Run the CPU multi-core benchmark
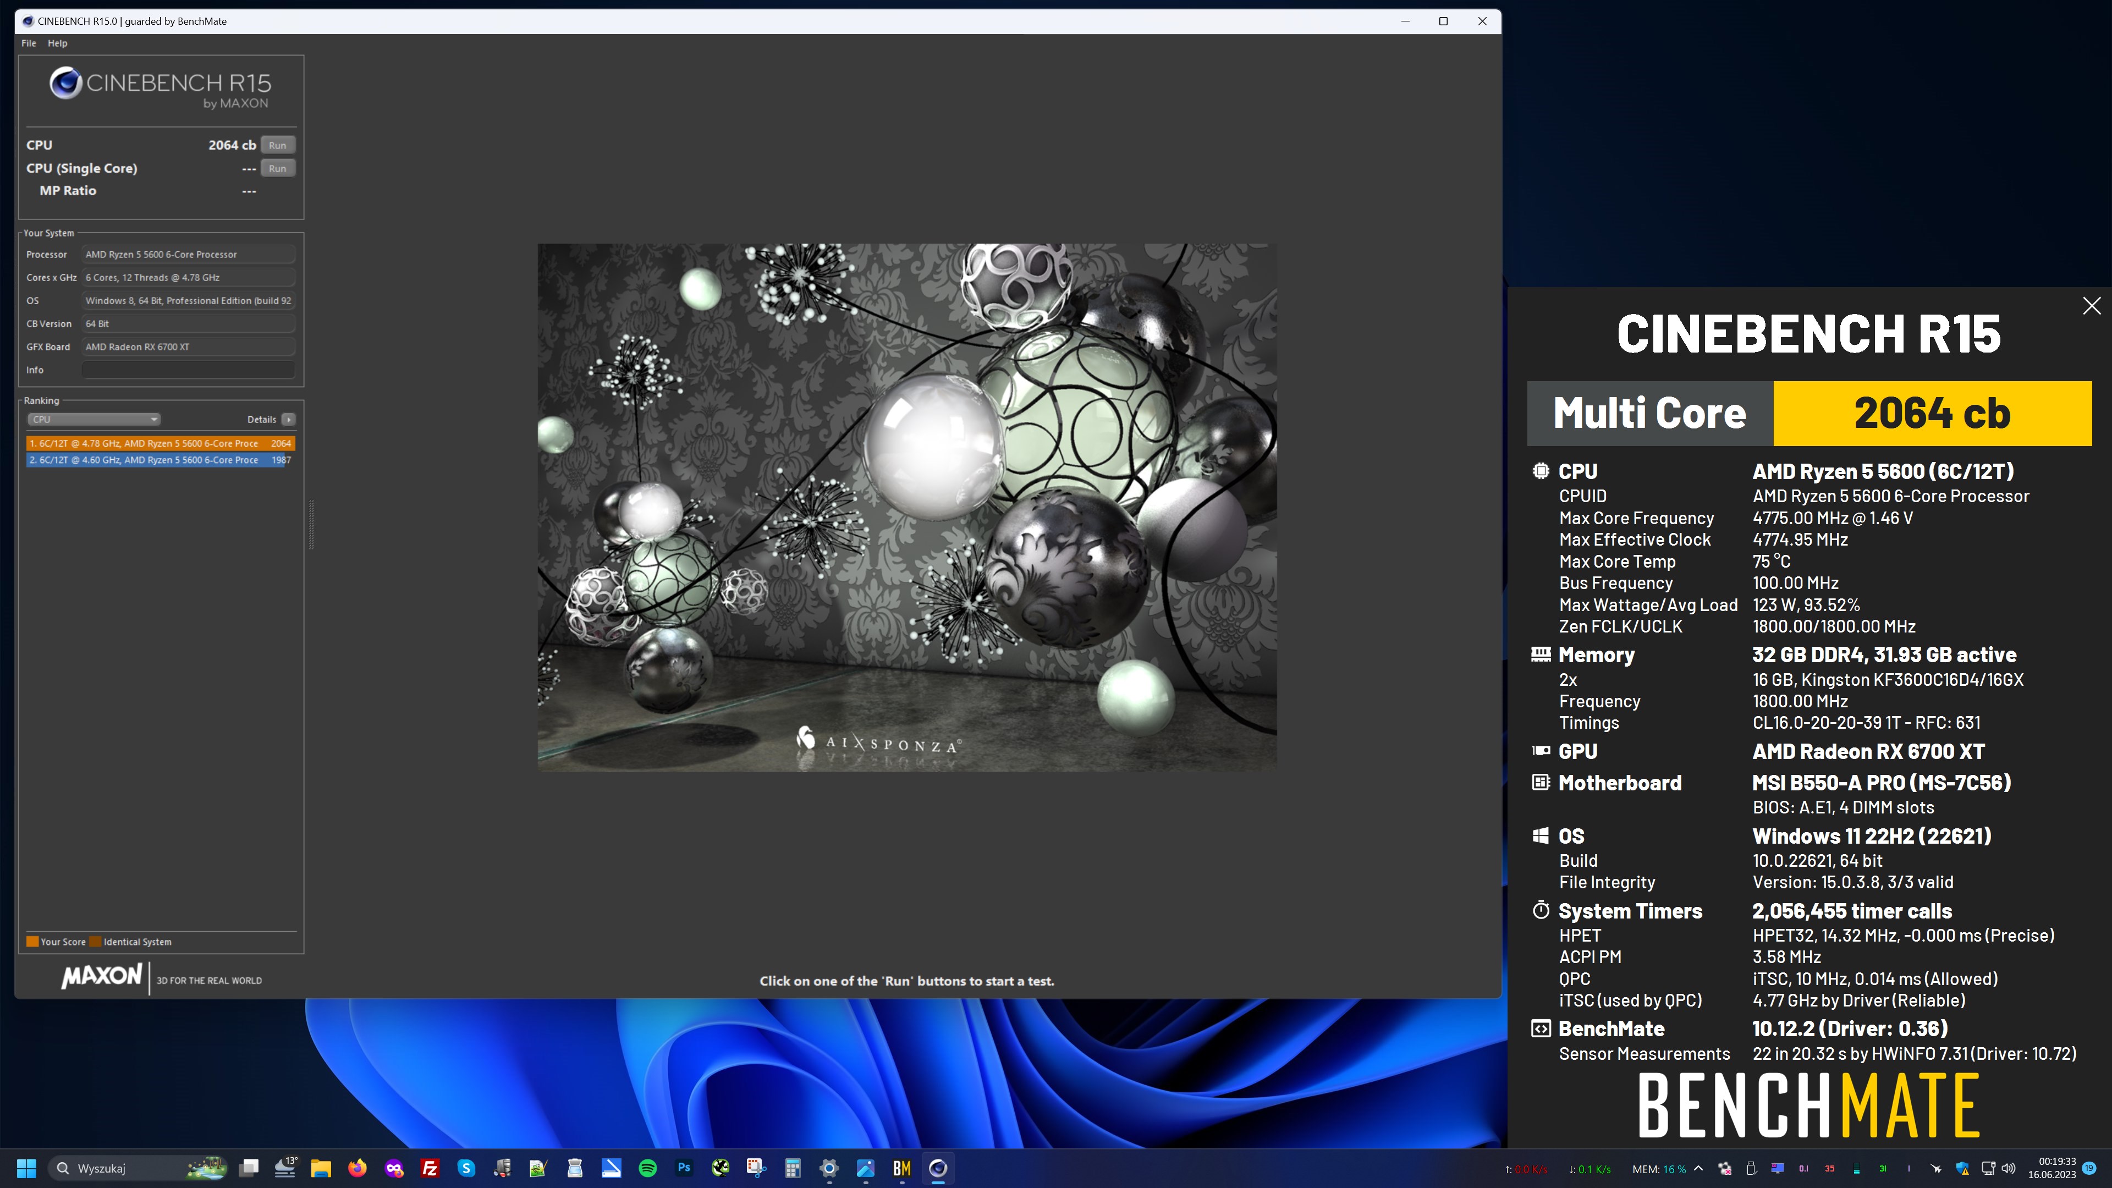This screenshot has width=2112, height=1188. pyautogui.click(x=277, y=145)
